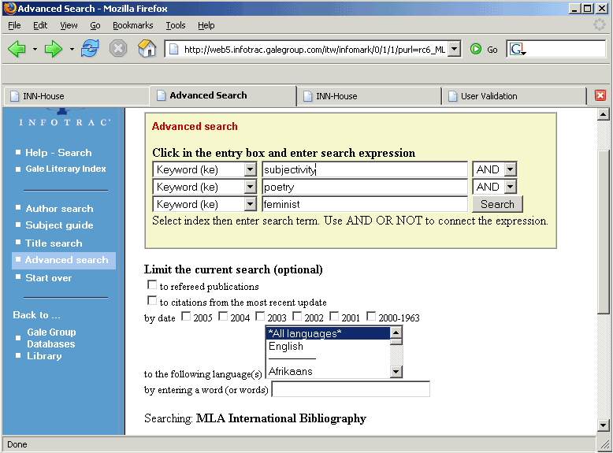Click language list scroll up arrow
613x453 pixels.
pyautogui.click(x=396, y=332)
